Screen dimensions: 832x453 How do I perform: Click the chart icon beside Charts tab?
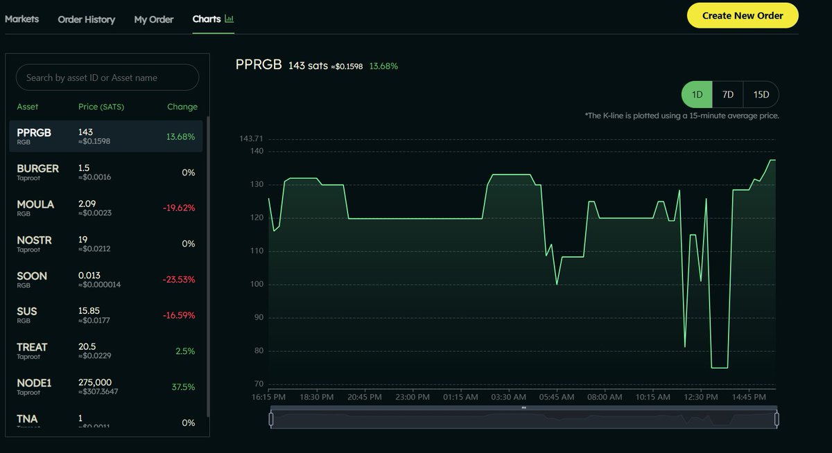pos(229,19)
